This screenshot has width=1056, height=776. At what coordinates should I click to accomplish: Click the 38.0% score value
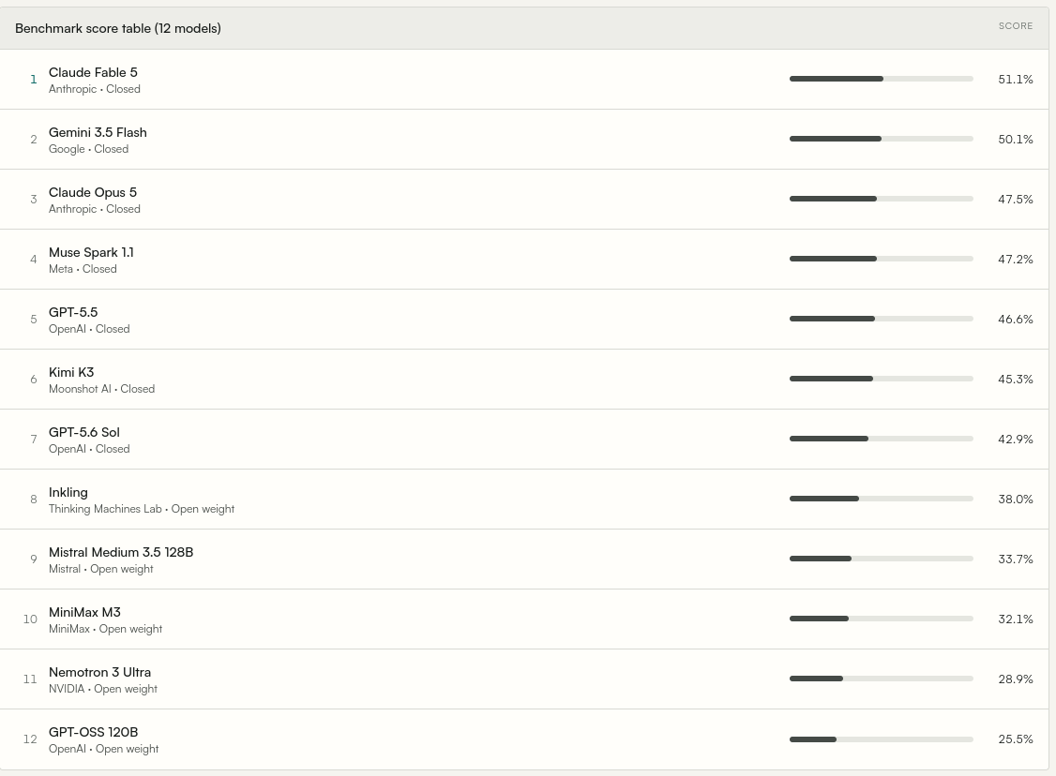(x=1015, y=499)
